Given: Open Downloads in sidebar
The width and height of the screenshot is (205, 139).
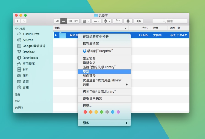Looking at the screenshot, I should 28,58.
